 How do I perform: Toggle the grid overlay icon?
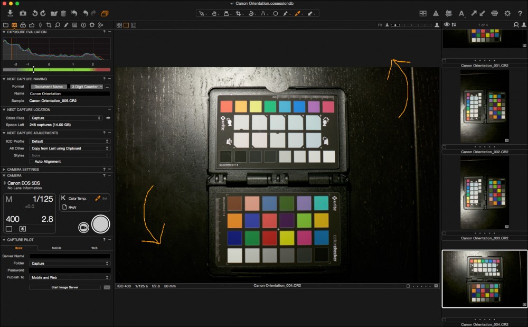(448, 13)
